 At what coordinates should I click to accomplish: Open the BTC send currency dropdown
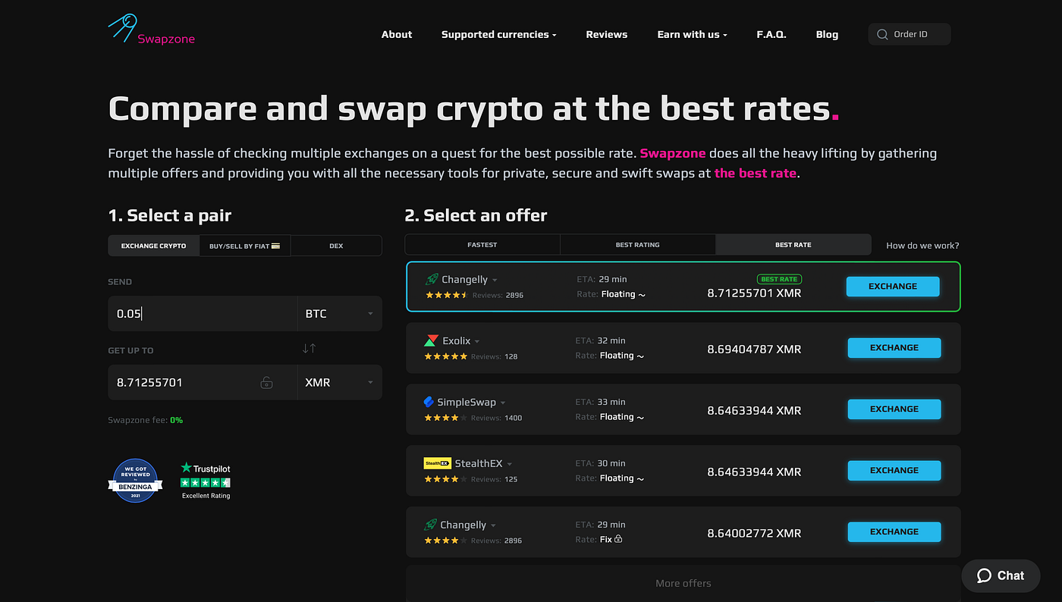(x=340, y=313)
